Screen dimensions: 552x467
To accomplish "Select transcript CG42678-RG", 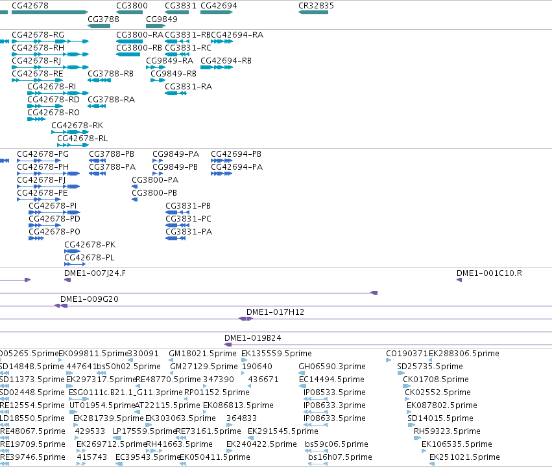I will pos(38,35).
